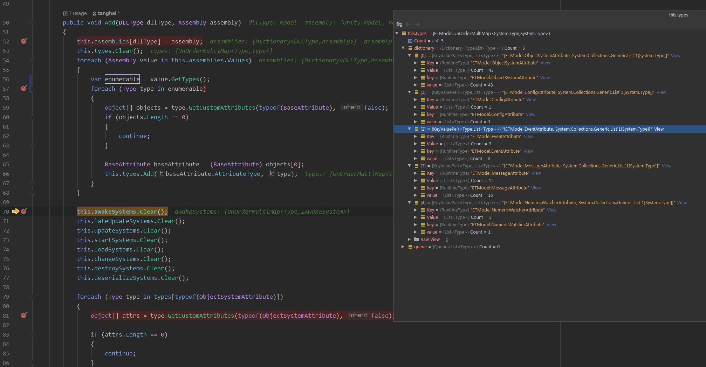
Task: Collapse the this.types root node
Action: 397,33
